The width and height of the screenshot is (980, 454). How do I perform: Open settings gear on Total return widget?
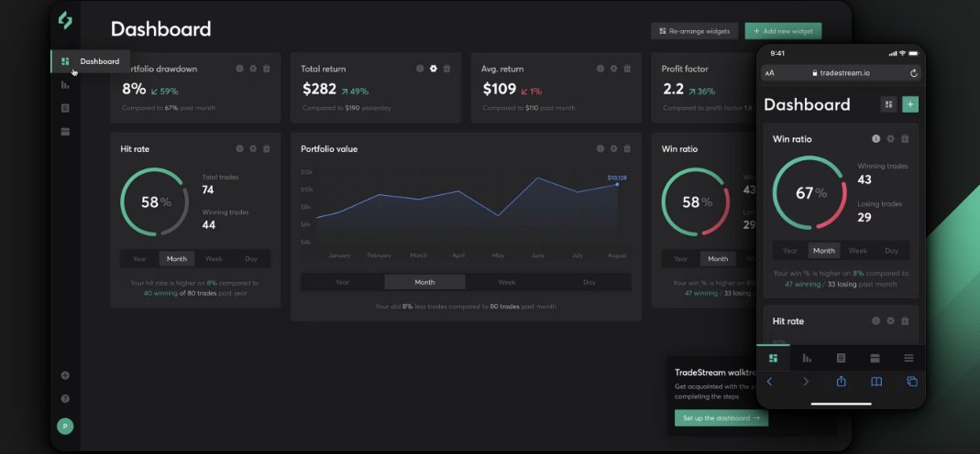coord(433,69)
